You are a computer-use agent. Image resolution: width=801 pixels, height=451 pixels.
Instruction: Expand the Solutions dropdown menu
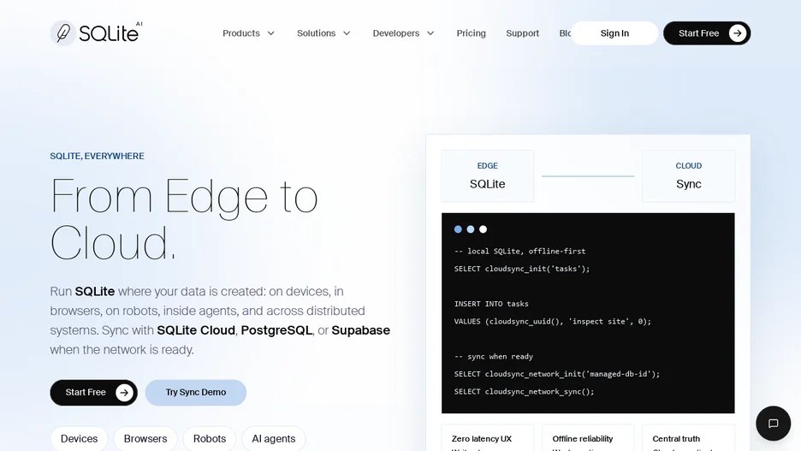[323, 33]
